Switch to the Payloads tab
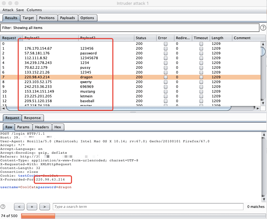The width and height of the screenshot is (267, 219). pyautogui.click(x=67, y=18)
